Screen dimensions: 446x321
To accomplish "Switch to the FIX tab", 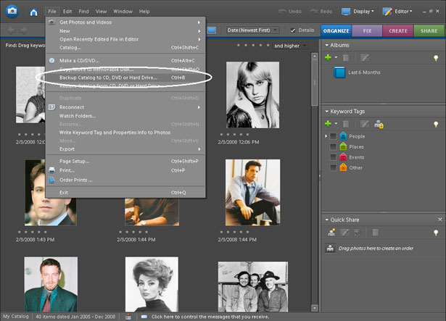I will coord(367,30).
